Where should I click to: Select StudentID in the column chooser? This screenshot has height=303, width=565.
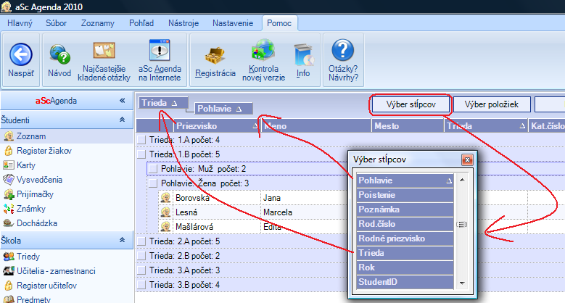pyautogui.click(x=405, y=282)
